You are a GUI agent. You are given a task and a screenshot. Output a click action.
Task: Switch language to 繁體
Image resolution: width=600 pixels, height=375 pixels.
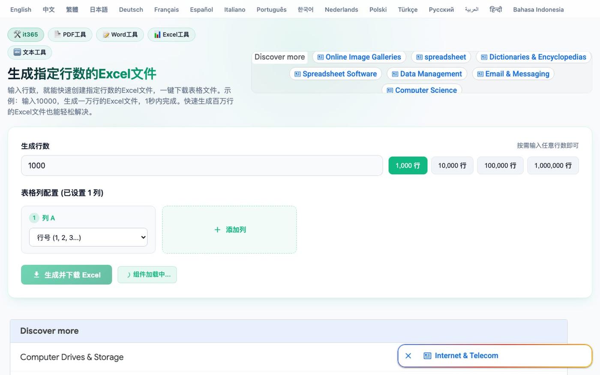point(72,9)
